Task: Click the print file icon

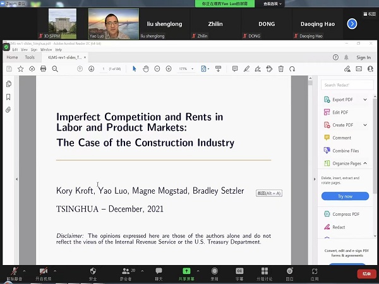Action: point(43,68)
